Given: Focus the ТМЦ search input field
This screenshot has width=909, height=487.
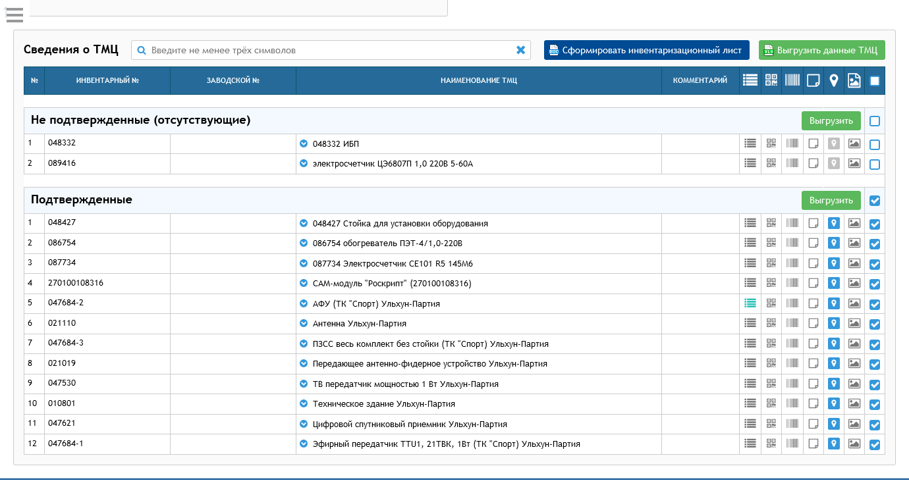Looking at the screenshot, I should click(329, 50).
